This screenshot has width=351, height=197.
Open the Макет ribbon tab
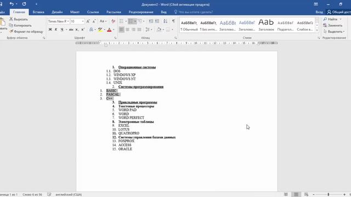coord(75,12)
